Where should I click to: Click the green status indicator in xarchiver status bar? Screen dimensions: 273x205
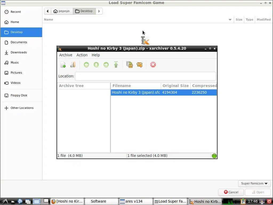pyautogui.click(x=214, y=156)
